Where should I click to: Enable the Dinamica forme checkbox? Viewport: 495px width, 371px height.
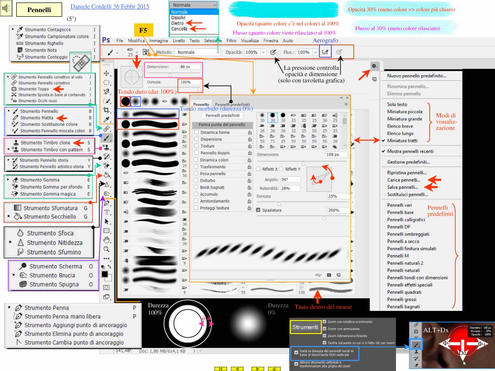pos(196,132)
